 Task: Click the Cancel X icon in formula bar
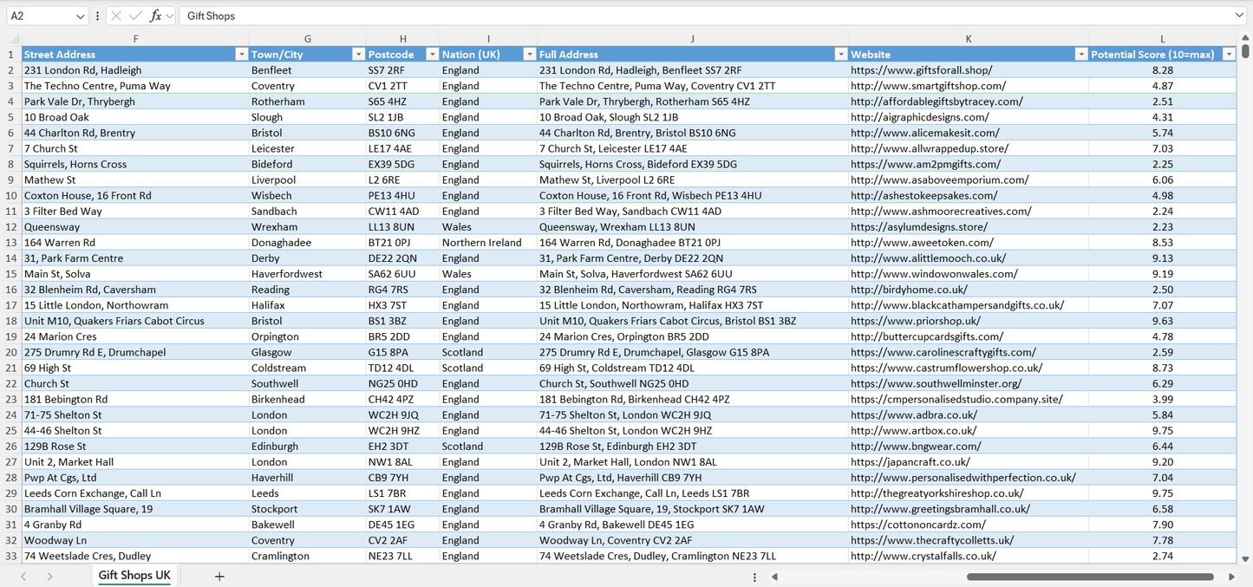click(x=116, y=16)
